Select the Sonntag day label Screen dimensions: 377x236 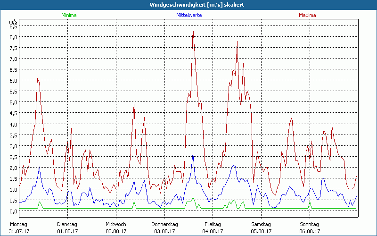[x=309, y=224]
